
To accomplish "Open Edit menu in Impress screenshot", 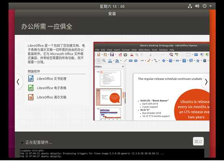I will tap(103, 50).
